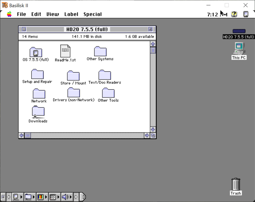The image size is (255, 202).
Task: Open the File Sharing Control Strip module
Action: [30, 197]
